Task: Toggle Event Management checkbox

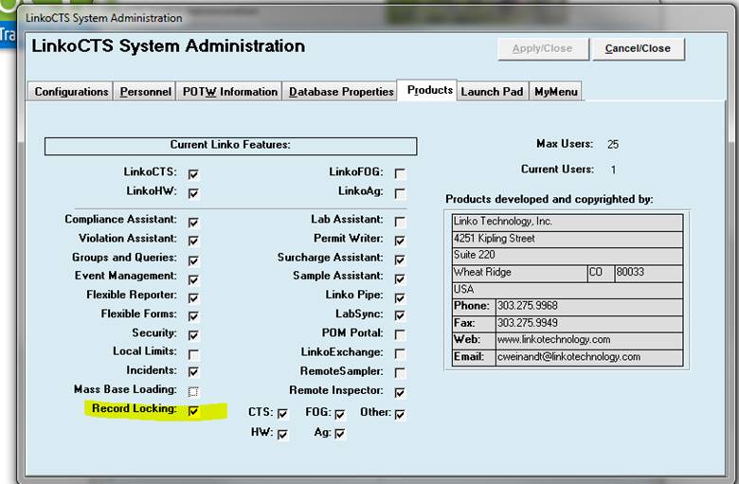Action: (193, 279)
